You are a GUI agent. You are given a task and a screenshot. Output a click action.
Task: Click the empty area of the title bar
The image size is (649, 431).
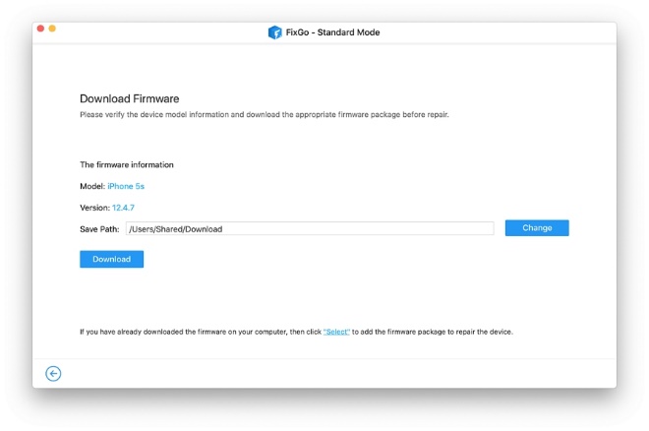[x=492, y=32]
